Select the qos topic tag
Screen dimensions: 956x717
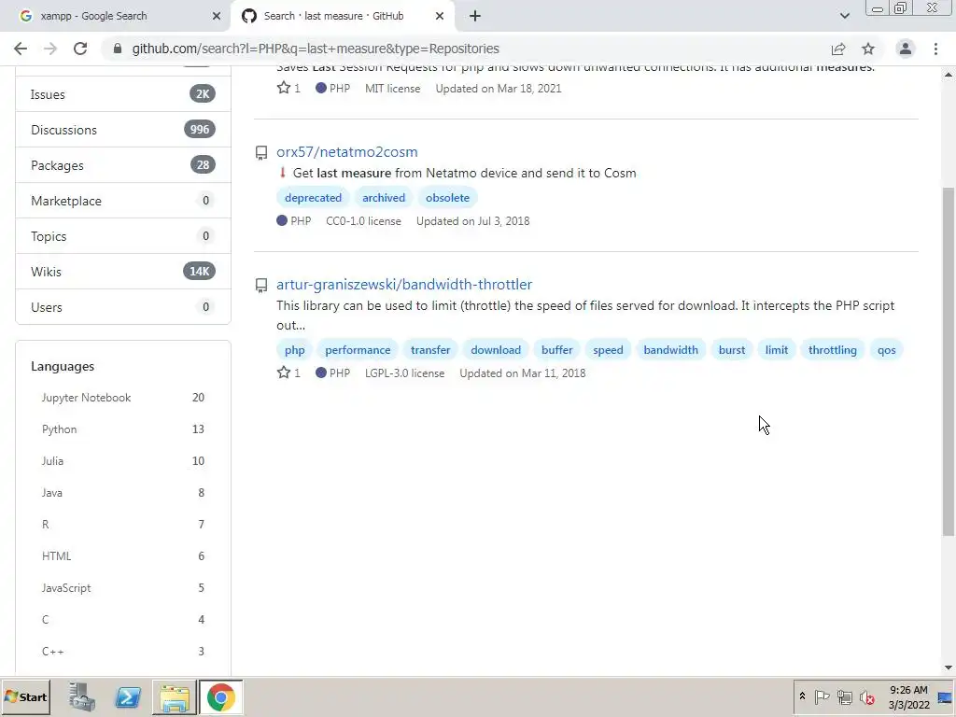point(887,350)
